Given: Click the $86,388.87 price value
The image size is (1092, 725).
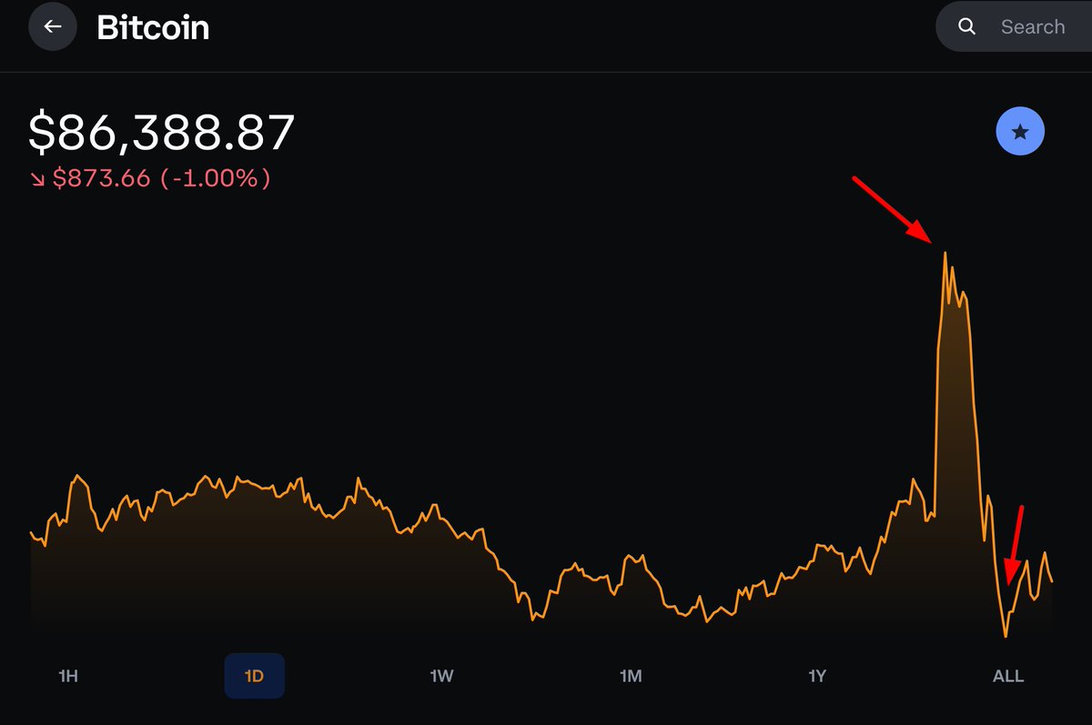Looking at the screenshot, I should tap(162, 132).
